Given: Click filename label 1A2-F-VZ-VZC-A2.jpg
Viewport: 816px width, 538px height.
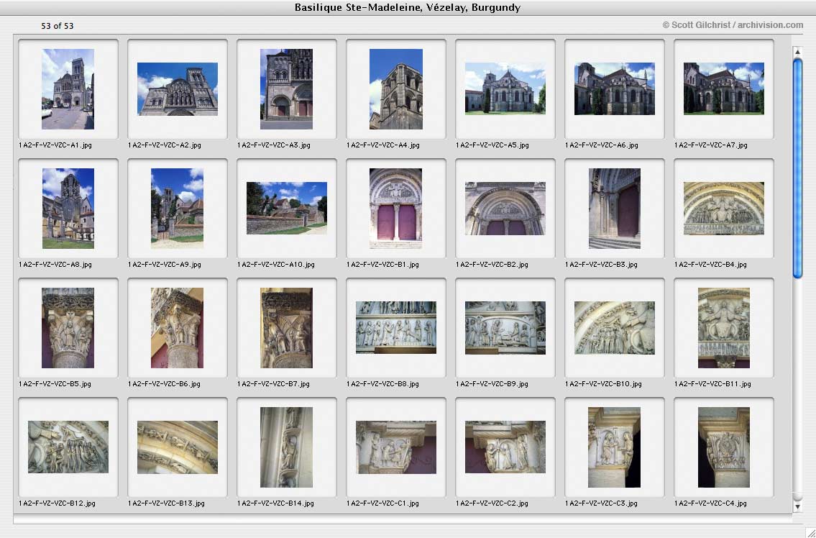Looking at the screenshot, I should [x=165, y=145].
